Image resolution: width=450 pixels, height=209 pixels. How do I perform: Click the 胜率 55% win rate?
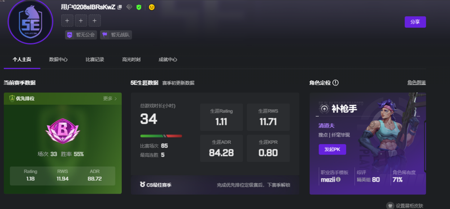click(72, 154)
